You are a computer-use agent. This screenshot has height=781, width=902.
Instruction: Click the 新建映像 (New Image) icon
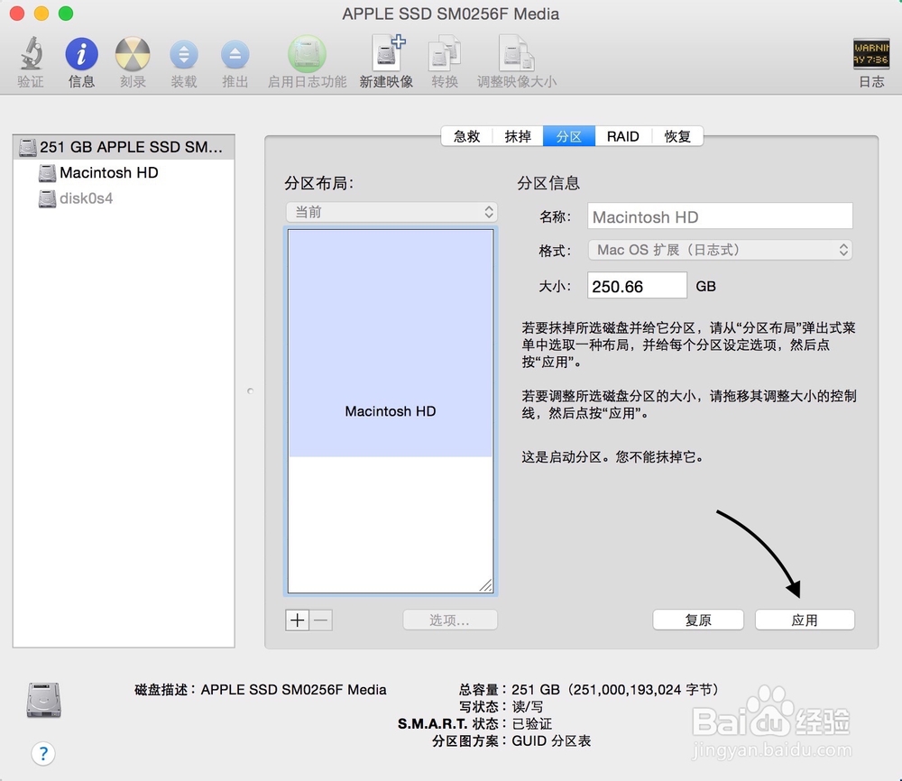[386, 56]
